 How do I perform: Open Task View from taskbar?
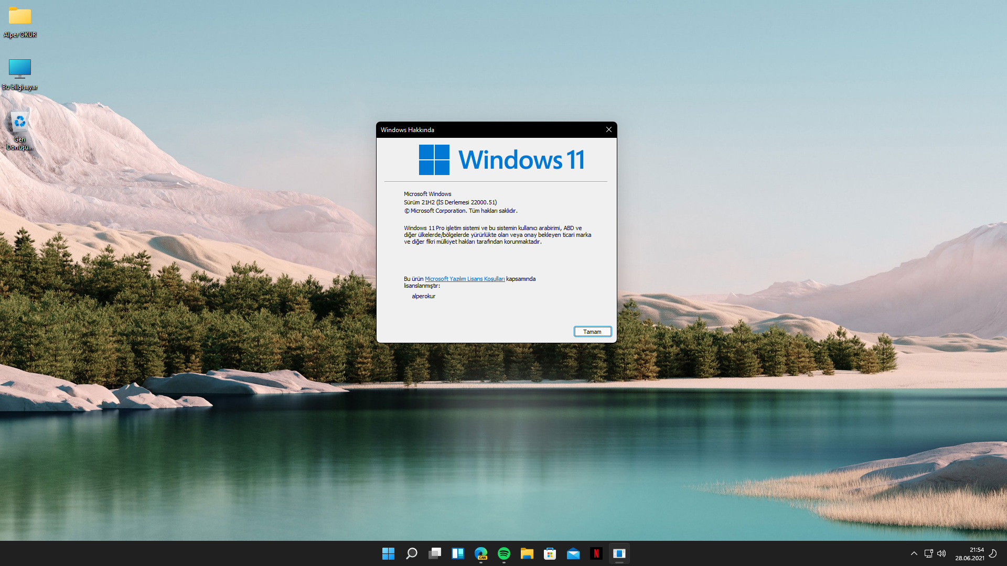(435, 553)
